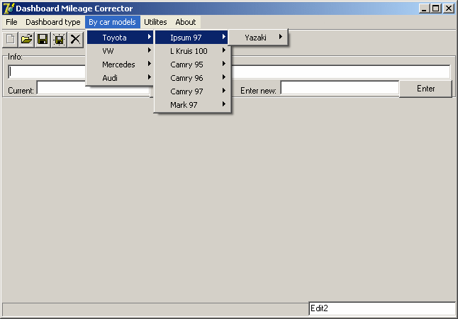Expand the Camry 95 submenu

(x=191, y=65)
